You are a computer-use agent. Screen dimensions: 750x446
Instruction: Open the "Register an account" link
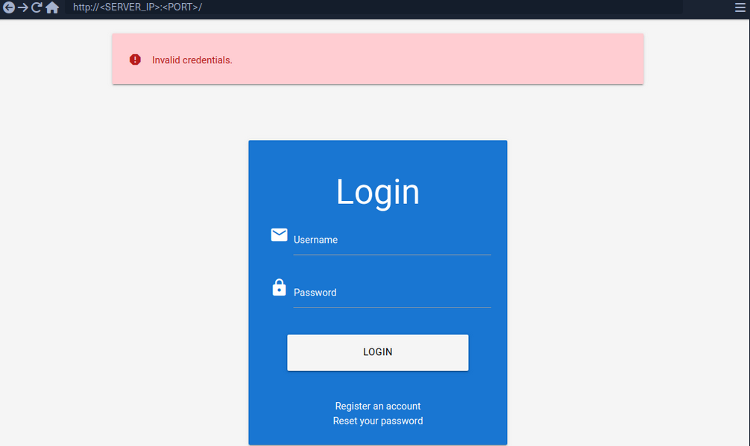click(377, 406)
